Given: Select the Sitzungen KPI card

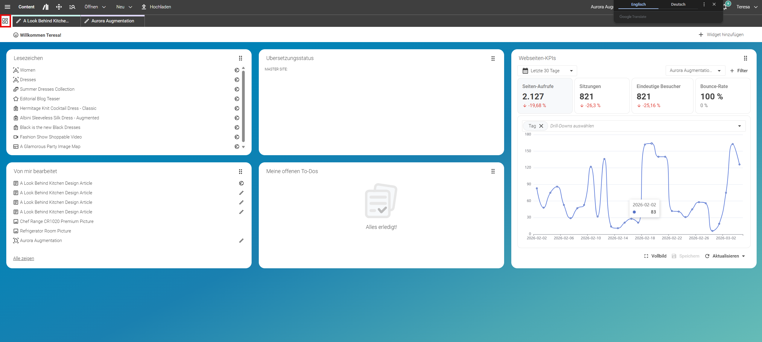Looking at the screenshot, I should (602, 96).
